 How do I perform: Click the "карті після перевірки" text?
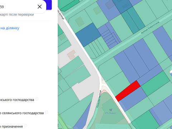point(17,15)
